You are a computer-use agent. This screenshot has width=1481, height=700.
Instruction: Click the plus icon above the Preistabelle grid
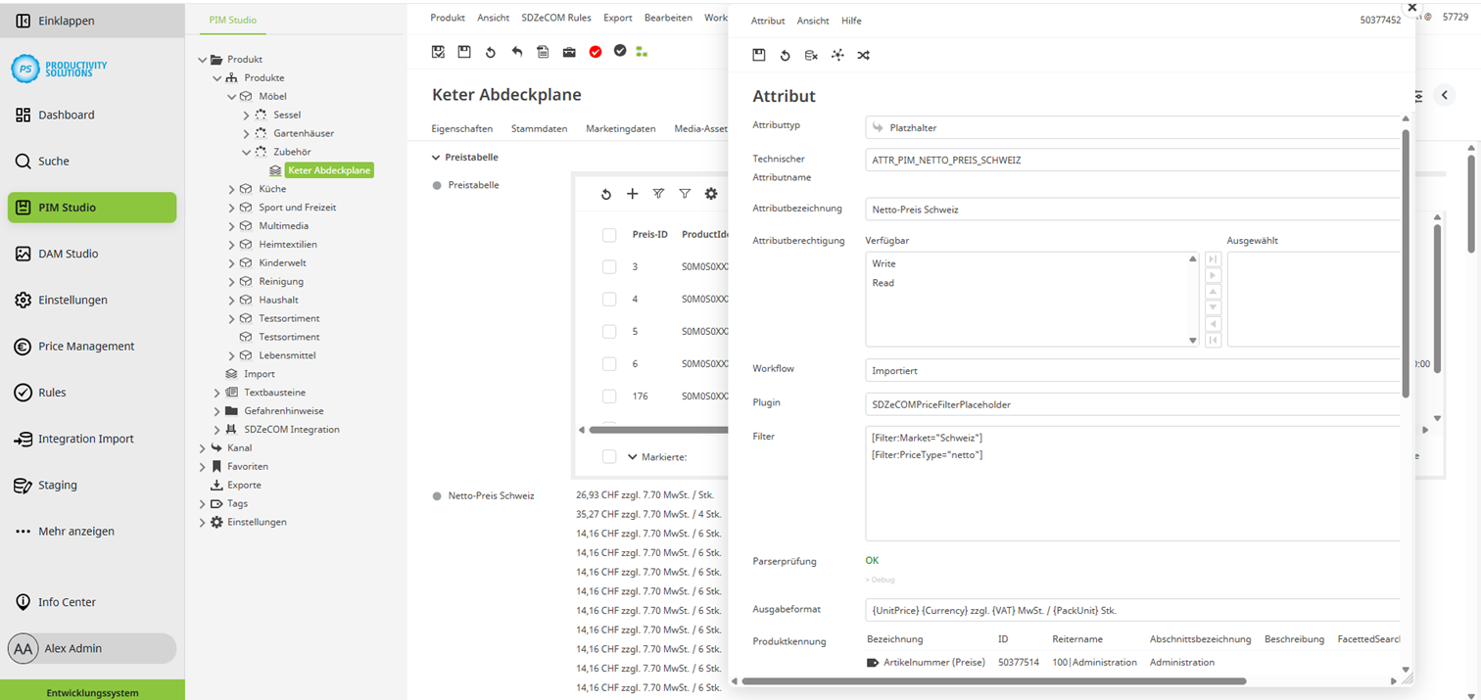pos(632,194)
